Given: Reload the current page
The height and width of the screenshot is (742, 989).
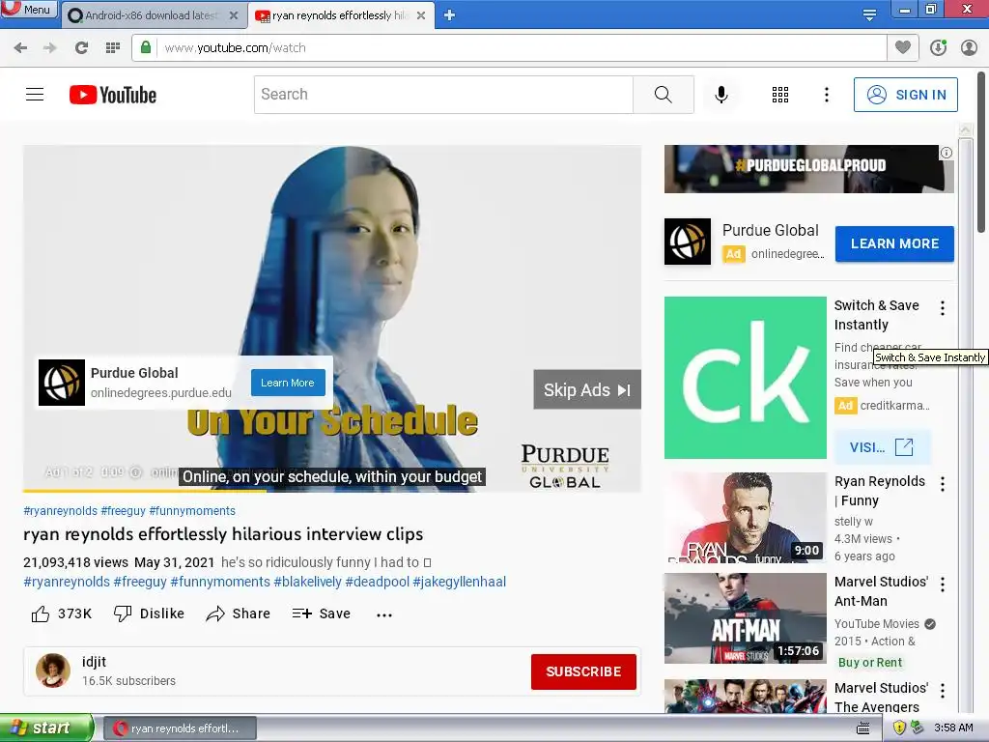Looking at the screenshot, I should coord(81,48).
